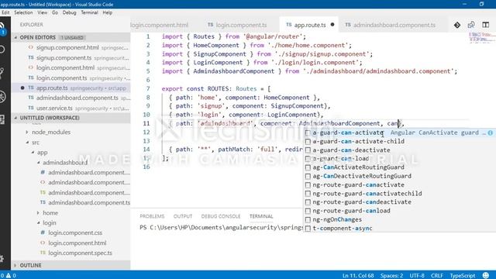The image size is (496, 279).
Task: Click the ng-route-guard-candeactivate snippet icon
Action: pyautogui.click(x=308, y=202)
